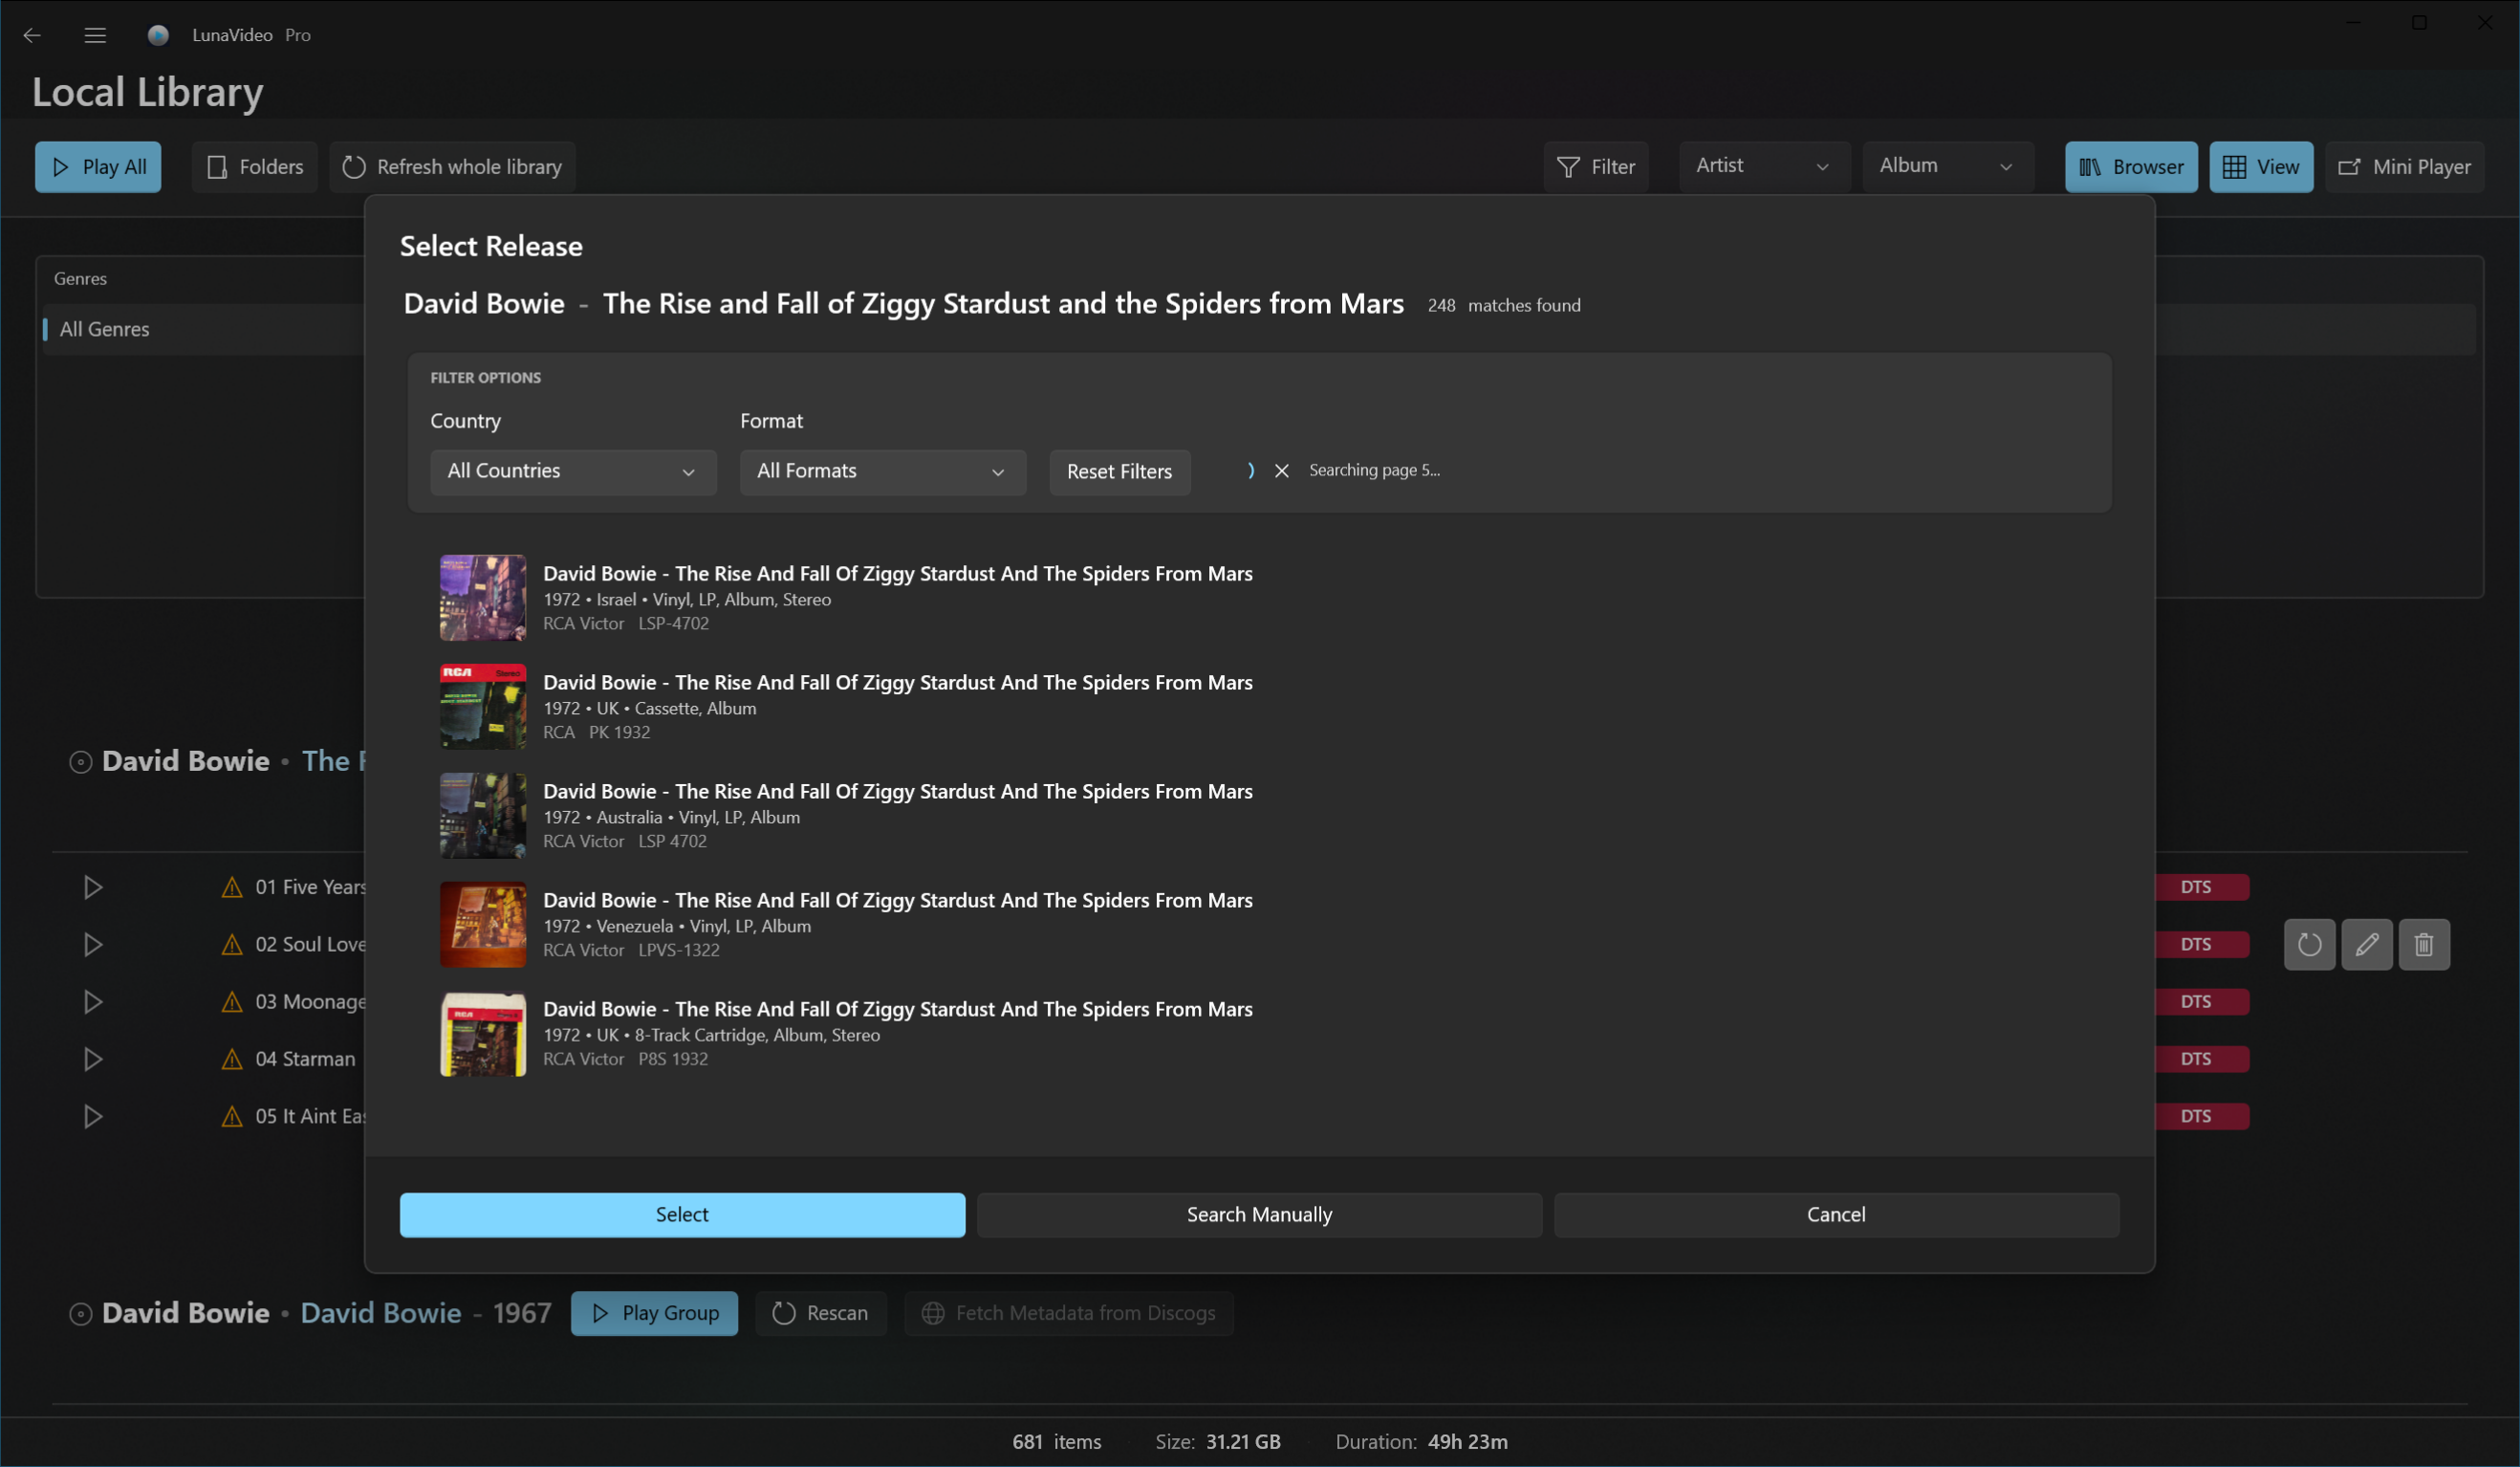Expand the All Formats dropdown
This screenshot has width=2520, height=1467.
pos(883,471)
